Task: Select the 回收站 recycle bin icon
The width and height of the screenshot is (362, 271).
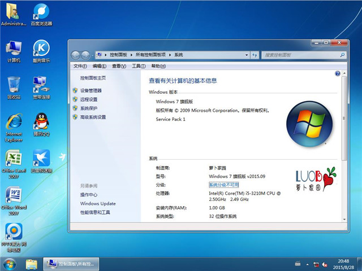Action: (x=14, y=88)
